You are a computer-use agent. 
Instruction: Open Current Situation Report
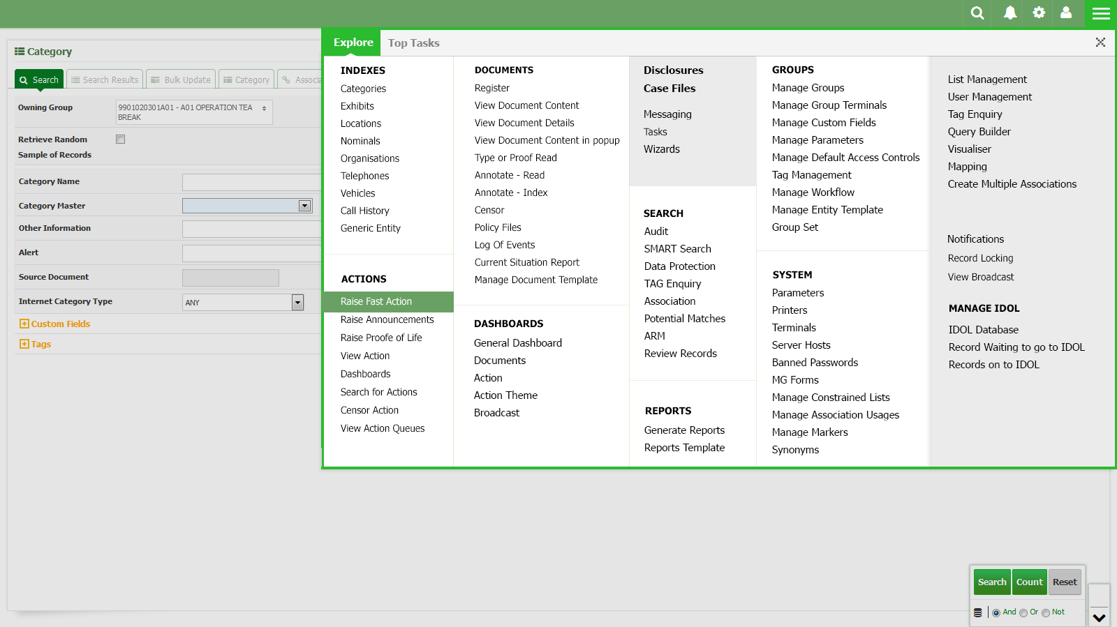coord(527,262)
